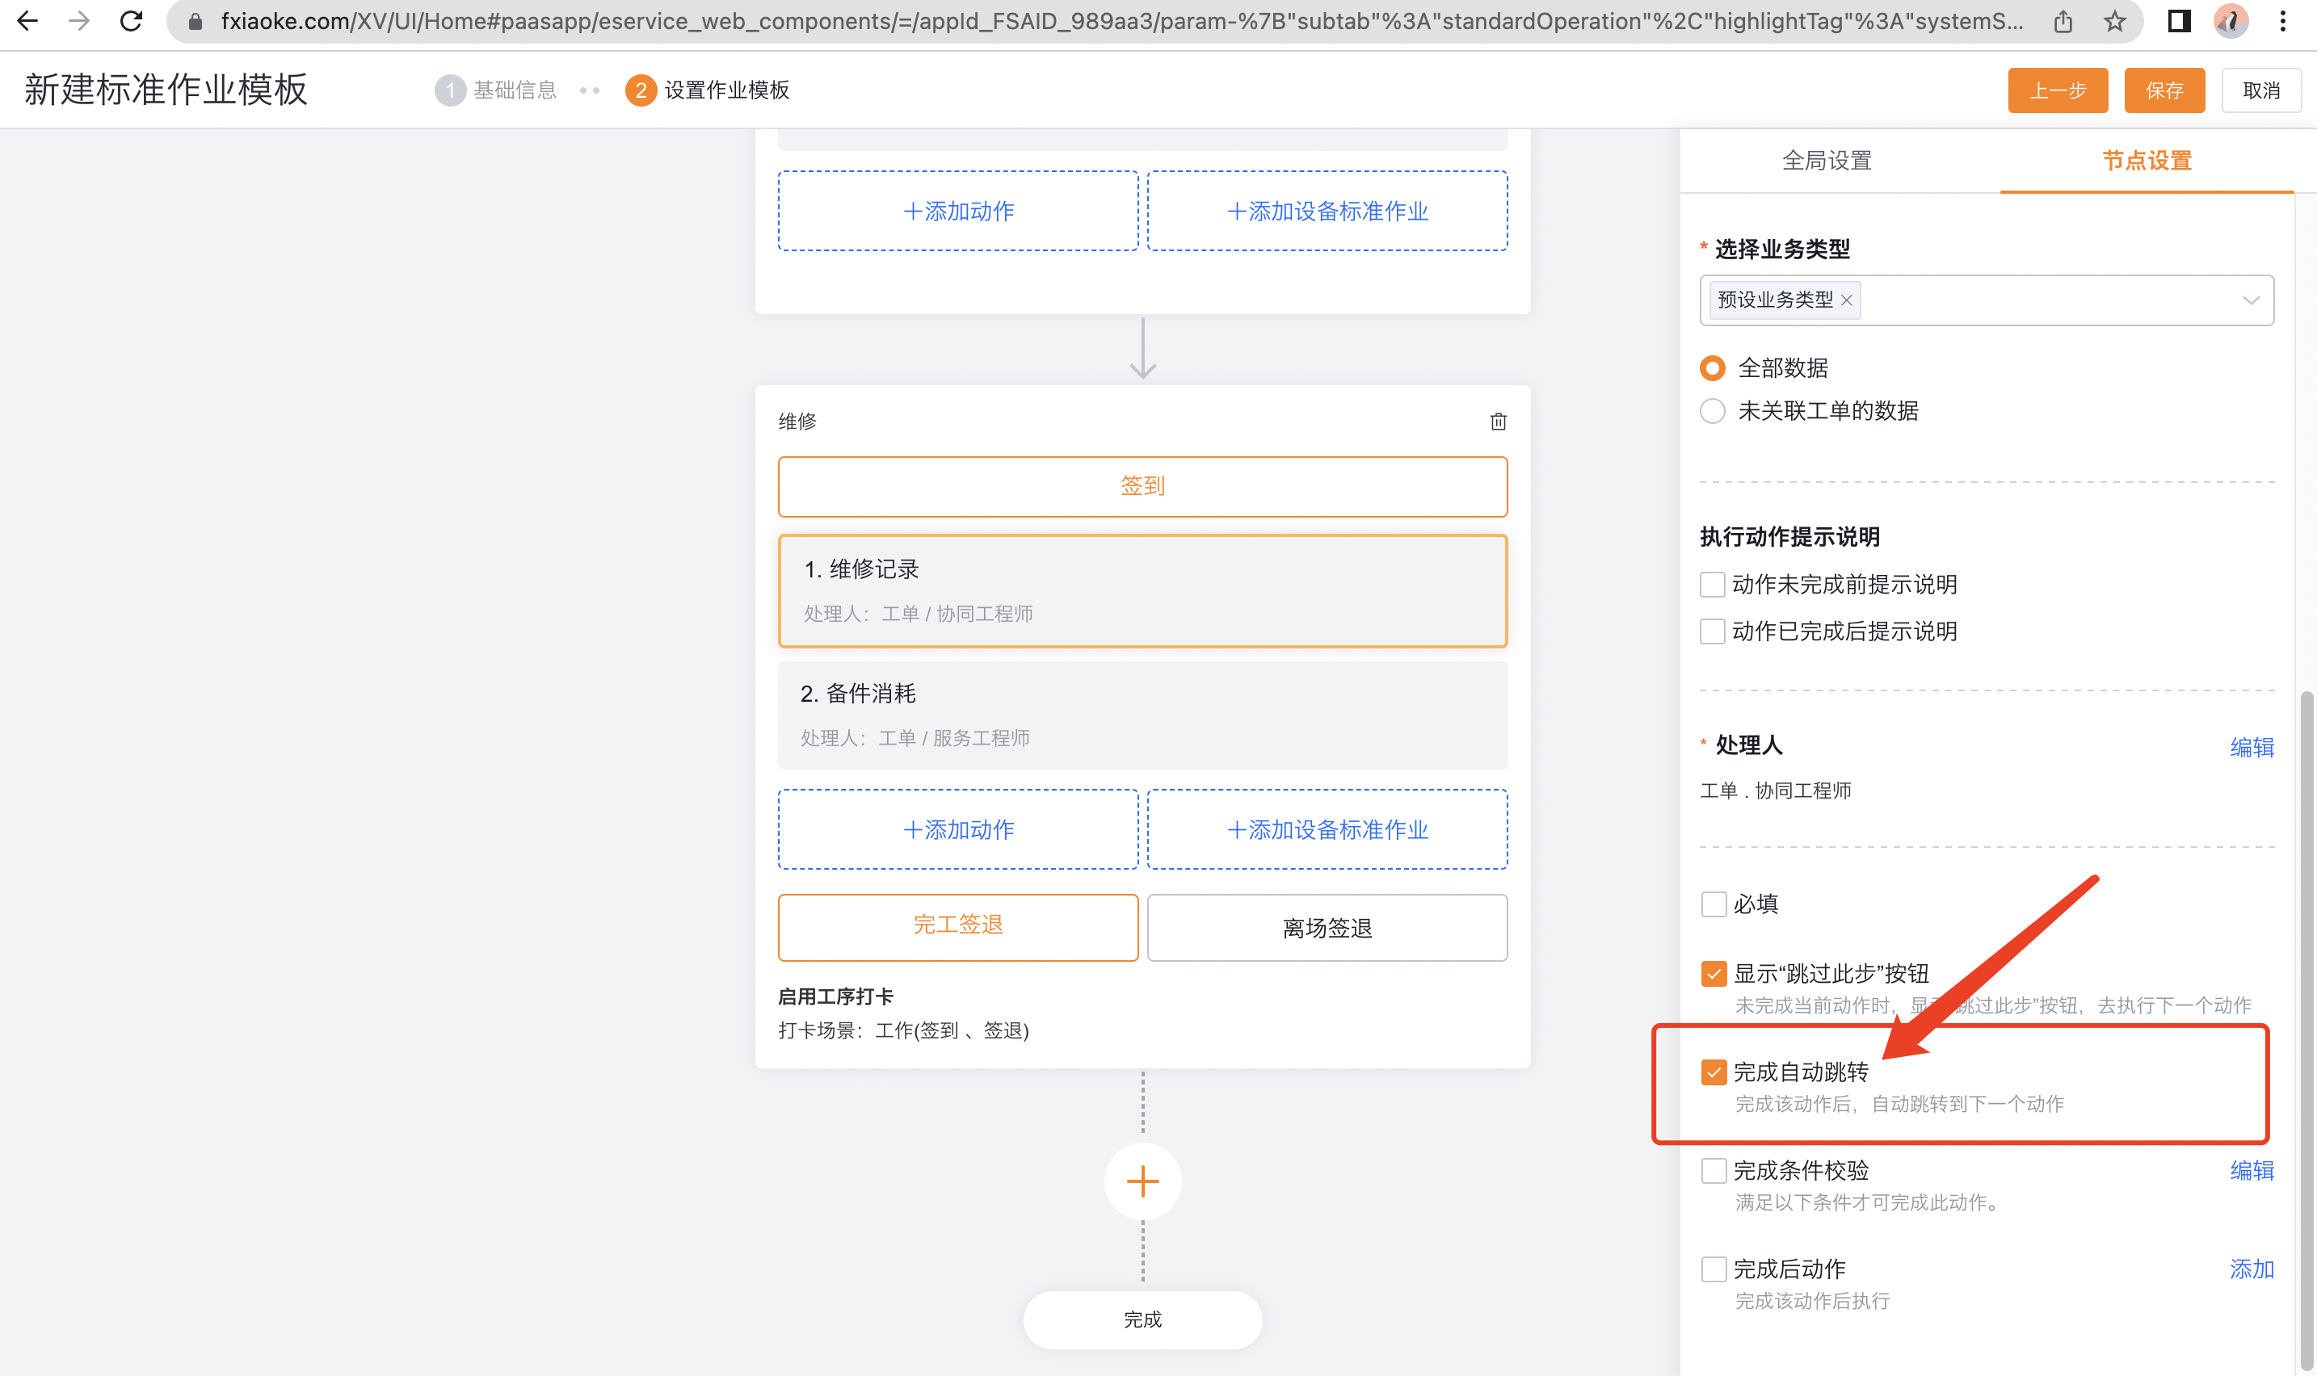
Task: Open the 选择业务类型 dropdown
Action: [x=2252, y=300]
